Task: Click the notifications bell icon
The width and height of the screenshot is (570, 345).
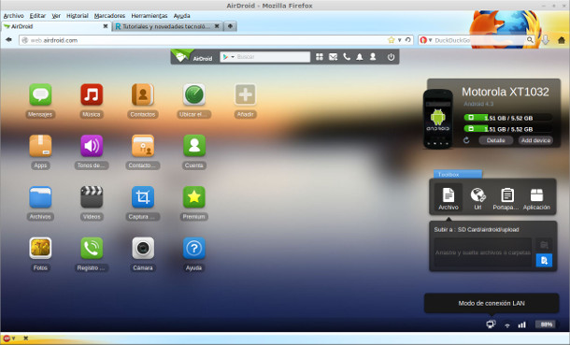Action: [360, 57]
